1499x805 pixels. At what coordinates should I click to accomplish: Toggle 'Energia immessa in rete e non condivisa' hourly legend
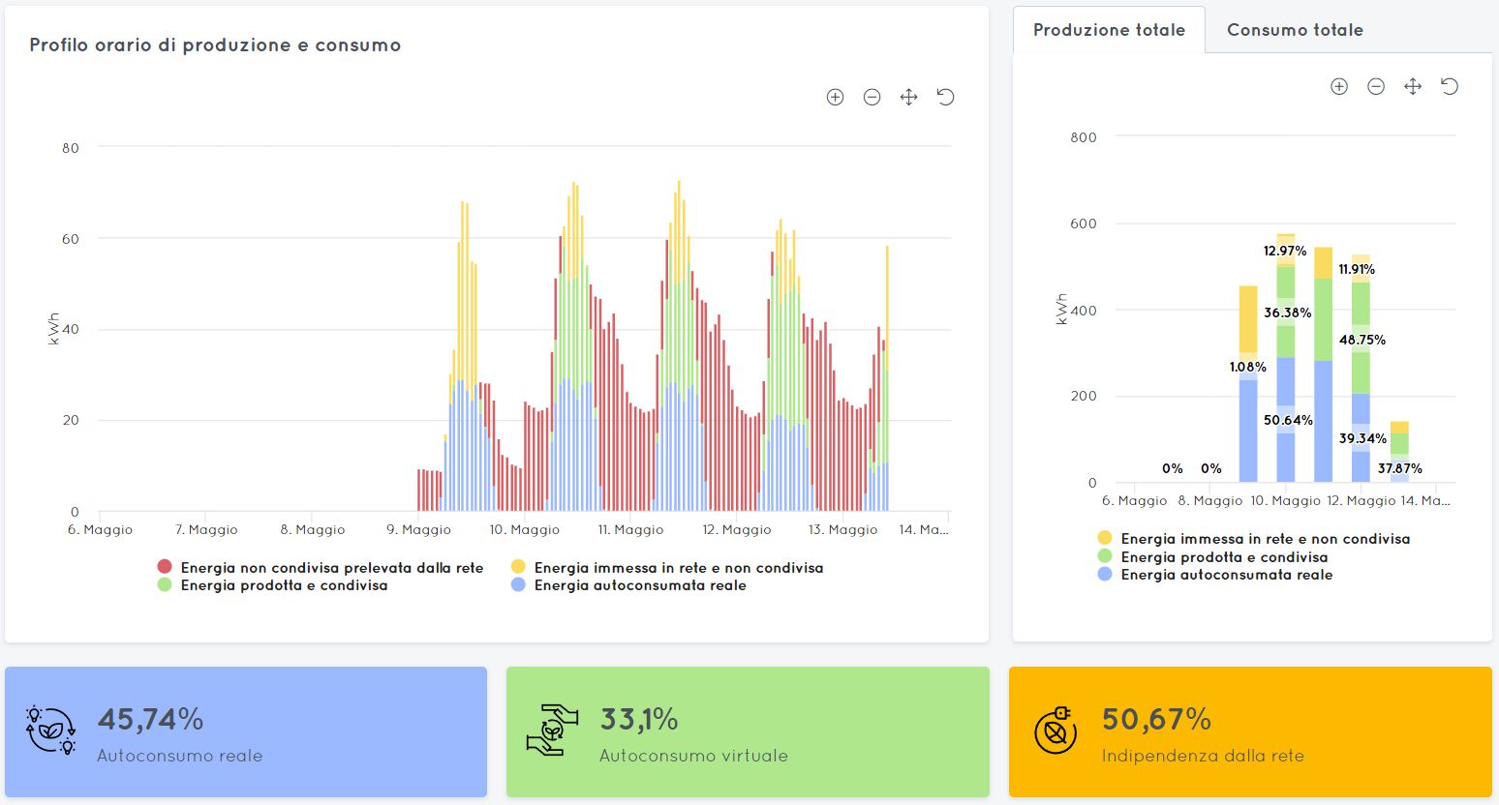[667, 568]
